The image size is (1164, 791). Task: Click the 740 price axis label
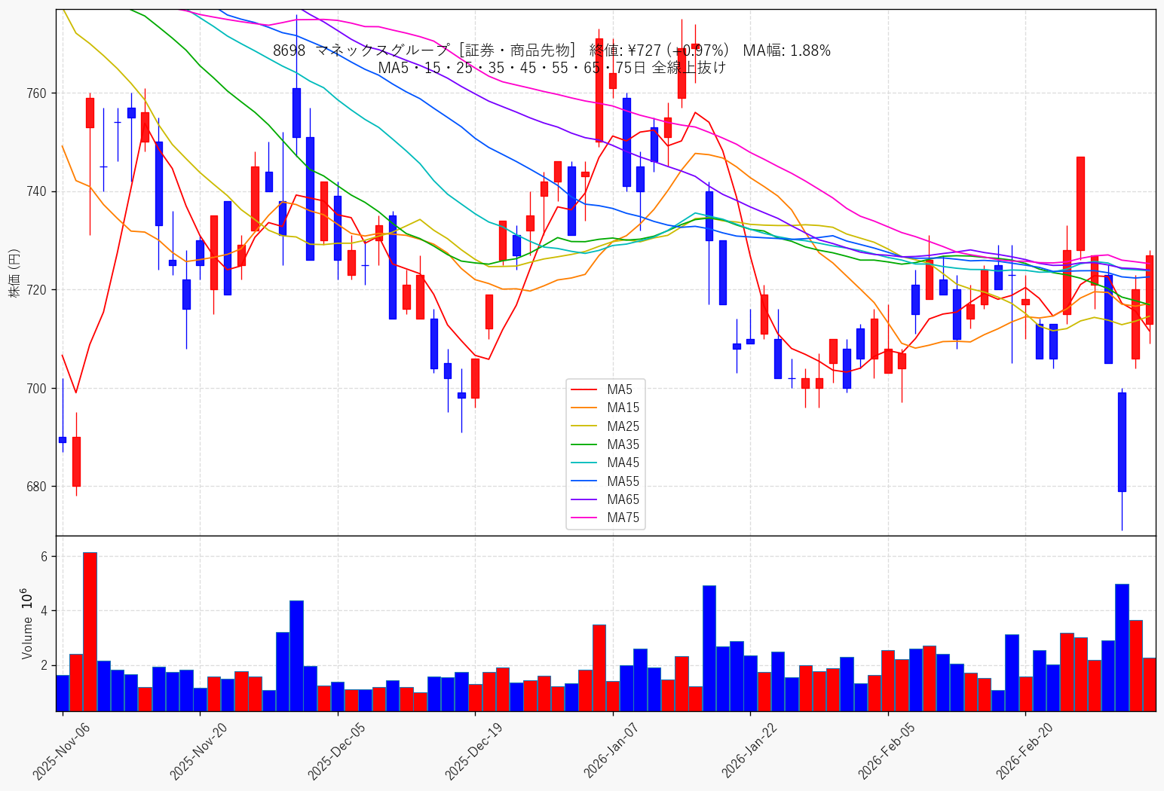pyautogui.click(x=37, y=191)
